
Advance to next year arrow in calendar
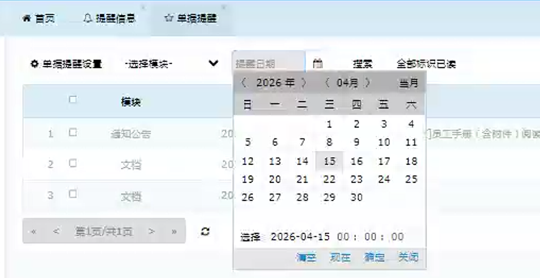click(304, 83)
